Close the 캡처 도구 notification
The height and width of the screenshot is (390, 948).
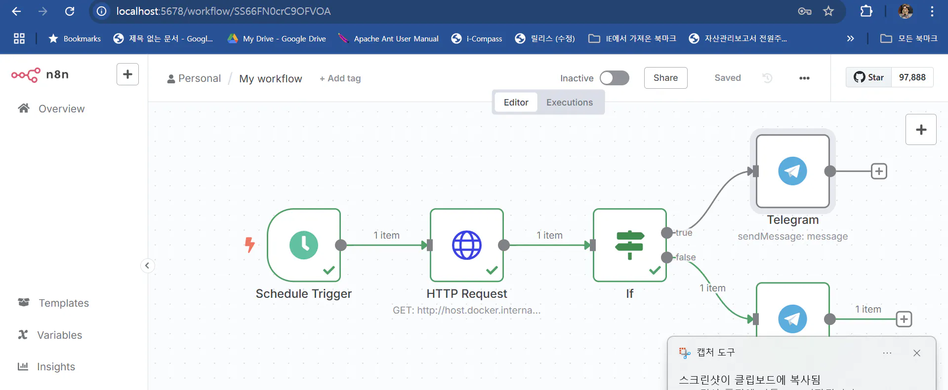tap(917, 353)
